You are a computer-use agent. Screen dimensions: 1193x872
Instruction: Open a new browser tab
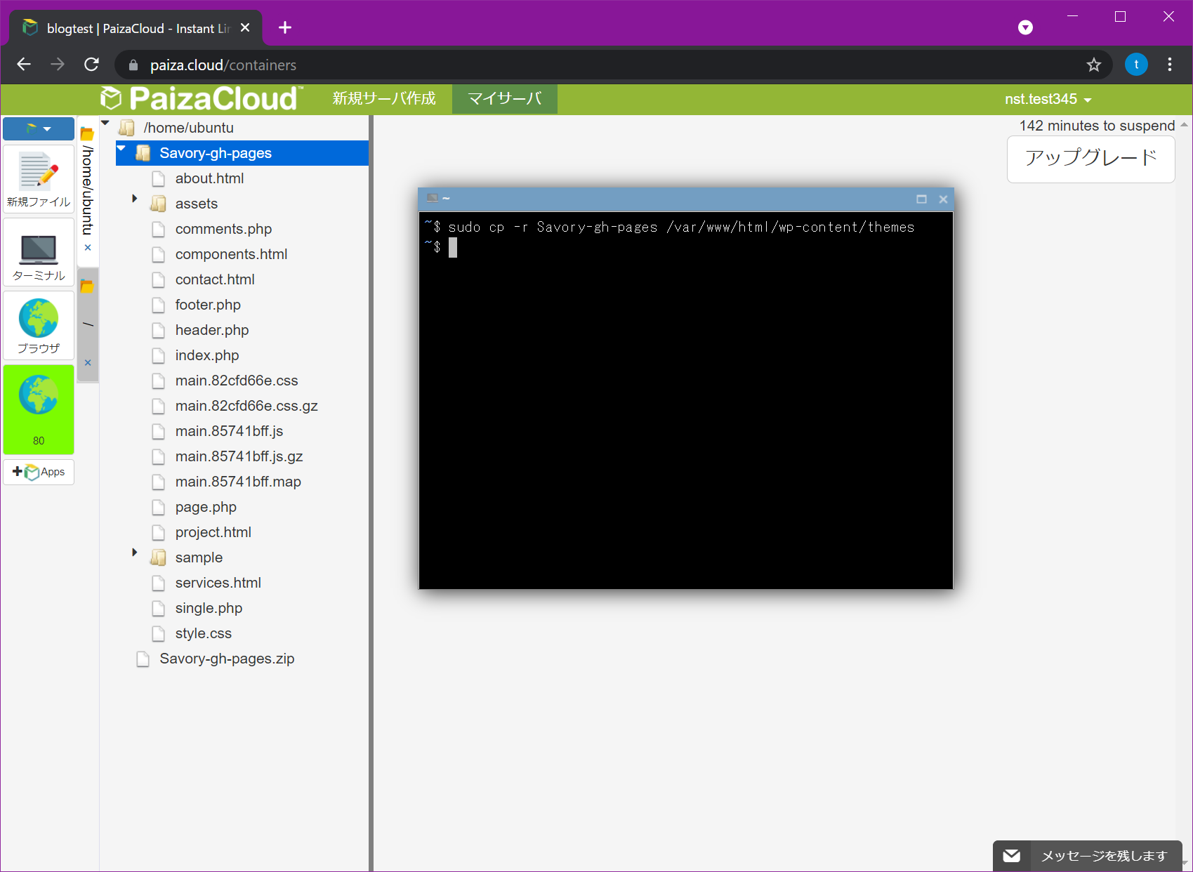pos(285,27)
